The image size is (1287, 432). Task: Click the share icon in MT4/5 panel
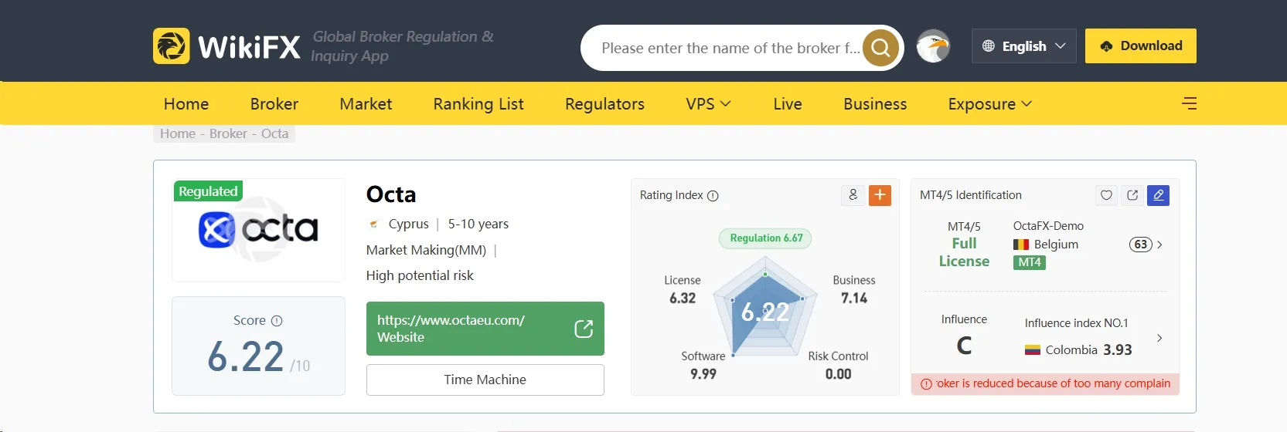coord(1132,195)
